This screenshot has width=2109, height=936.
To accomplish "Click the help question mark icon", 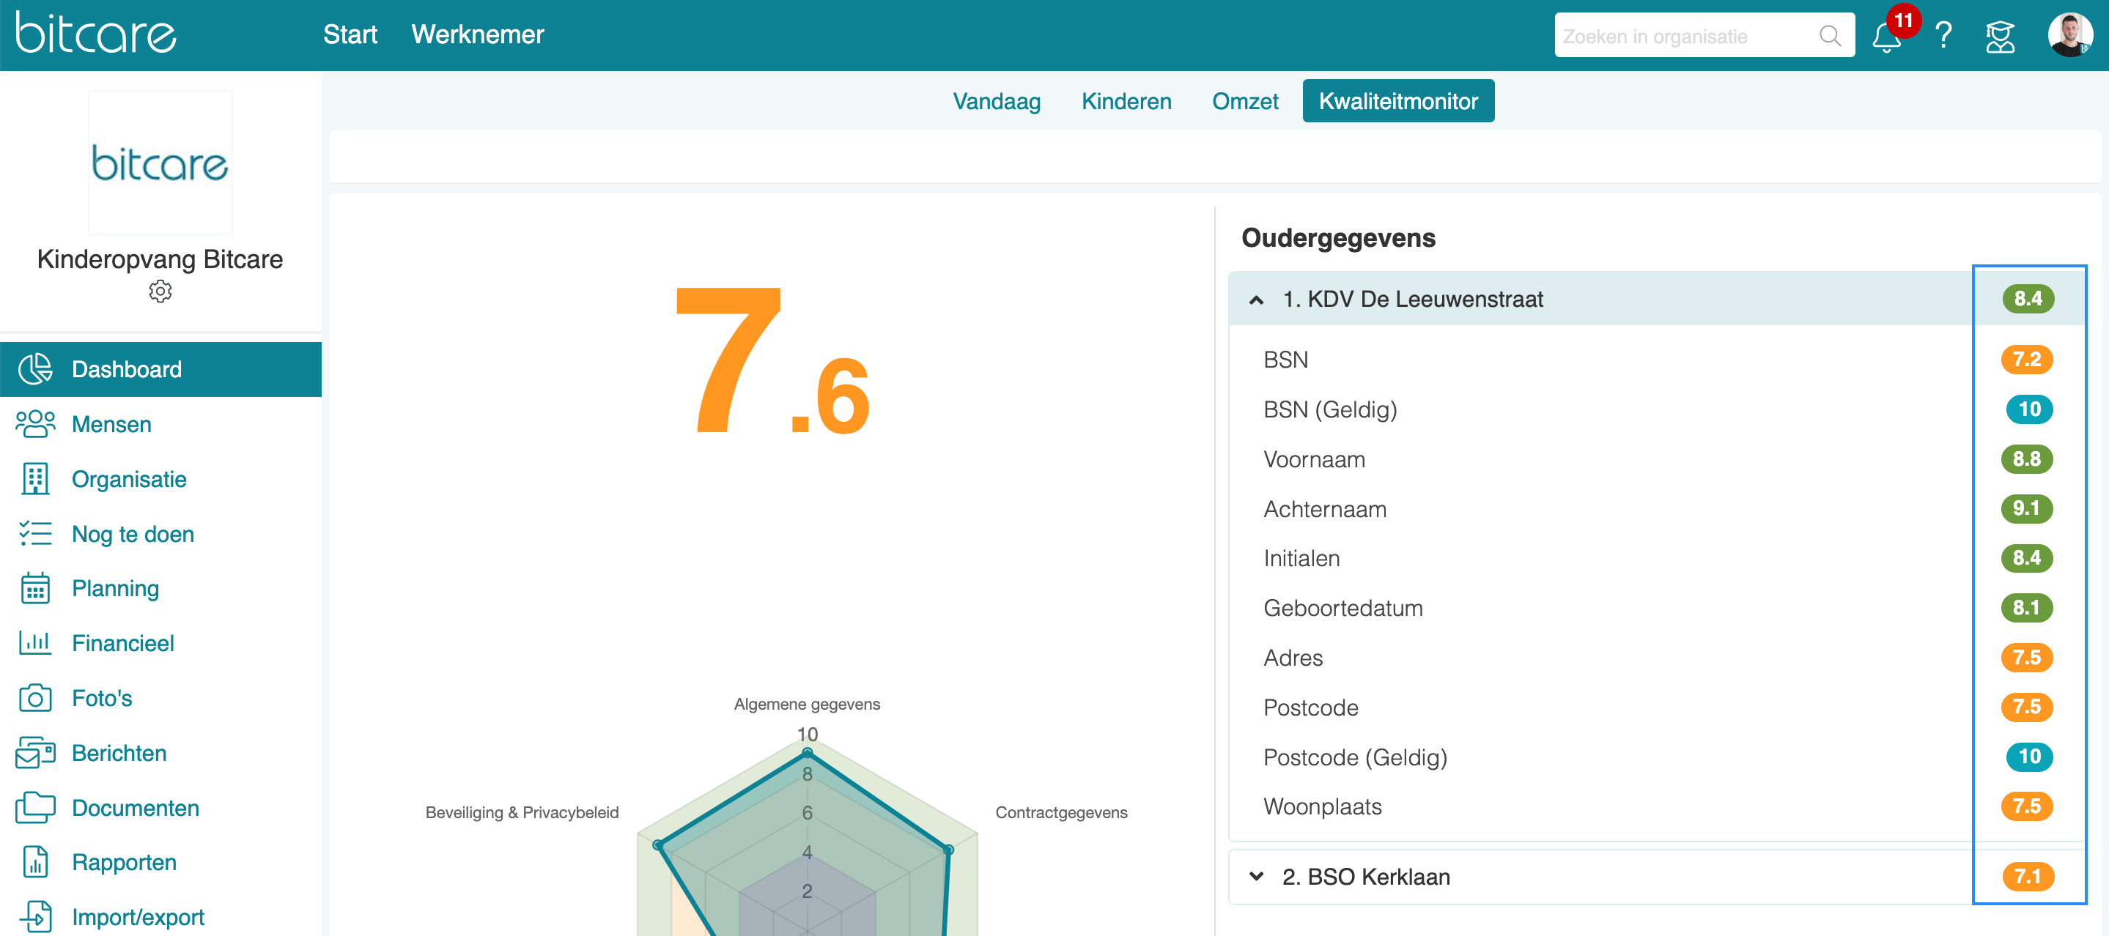I will [1943, 36].
